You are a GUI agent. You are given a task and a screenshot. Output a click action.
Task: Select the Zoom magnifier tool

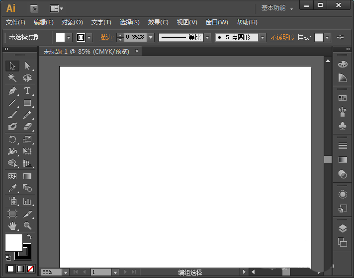[x=27, y=226]
